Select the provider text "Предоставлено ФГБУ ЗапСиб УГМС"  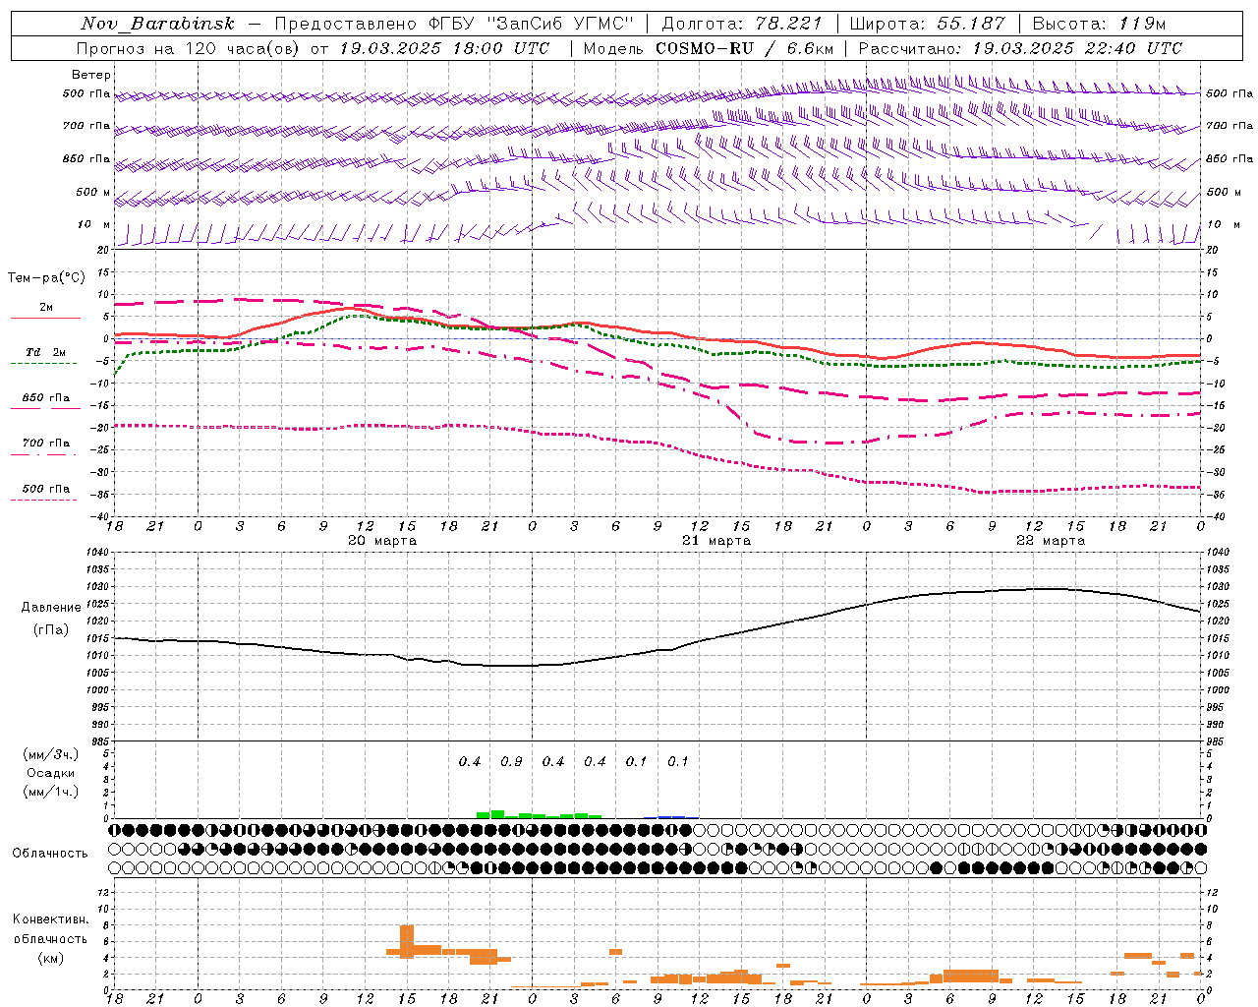click(455, 24)
